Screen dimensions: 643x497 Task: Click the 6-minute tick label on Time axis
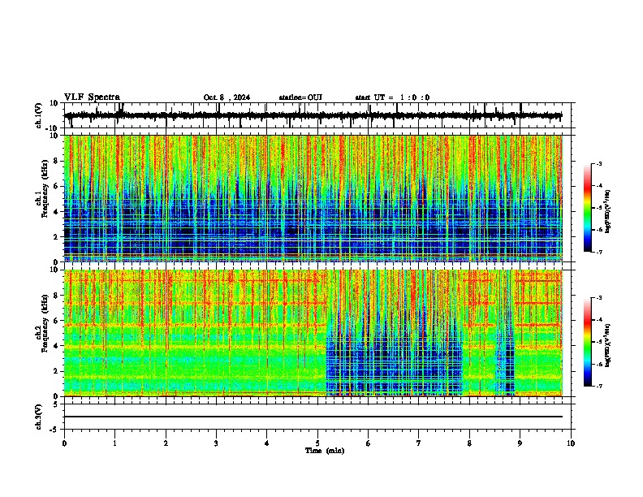coord(369,443)
